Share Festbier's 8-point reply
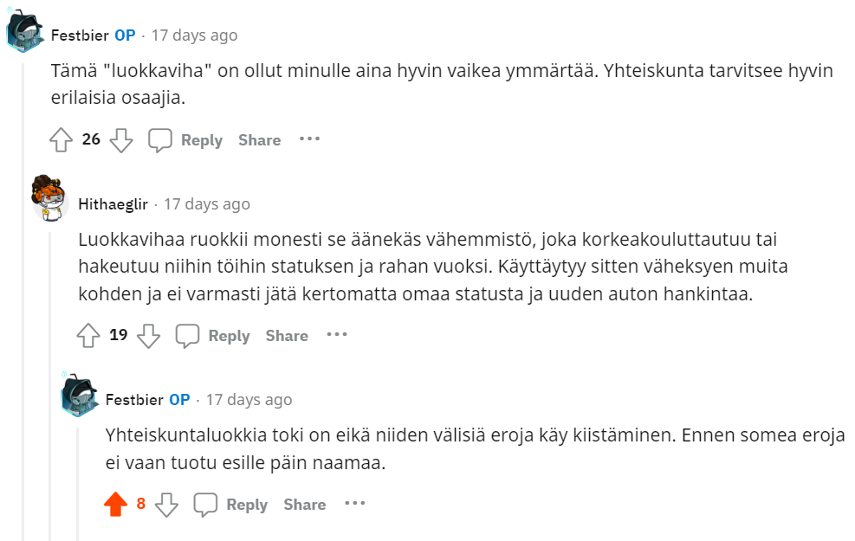The width and height of the screenshot is (855, 541). pos(305,505)
